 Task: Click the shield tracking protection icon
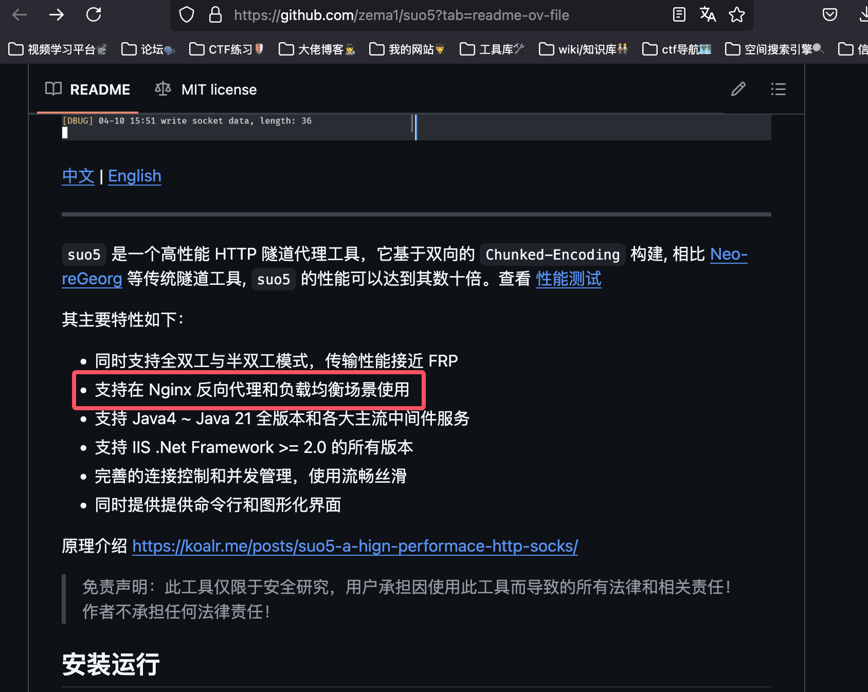[187, 15]
